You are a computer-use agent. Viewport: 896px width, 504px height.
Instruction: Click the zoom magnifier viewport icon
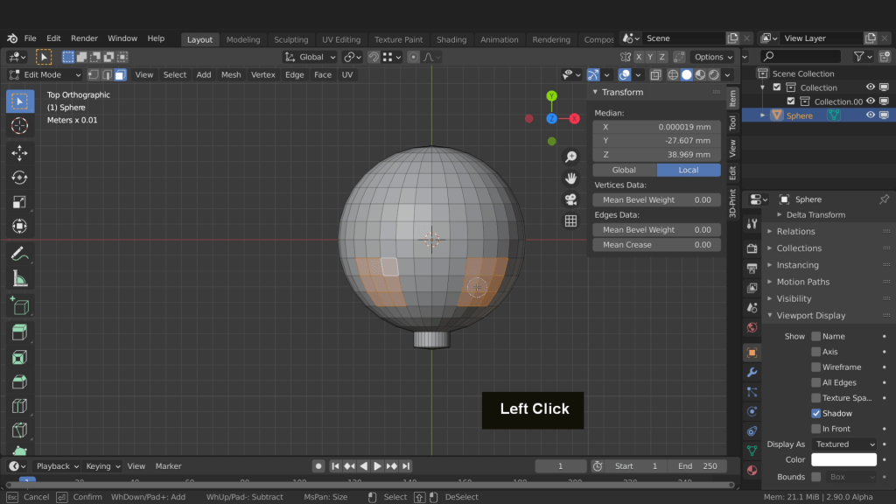[570, 157]
